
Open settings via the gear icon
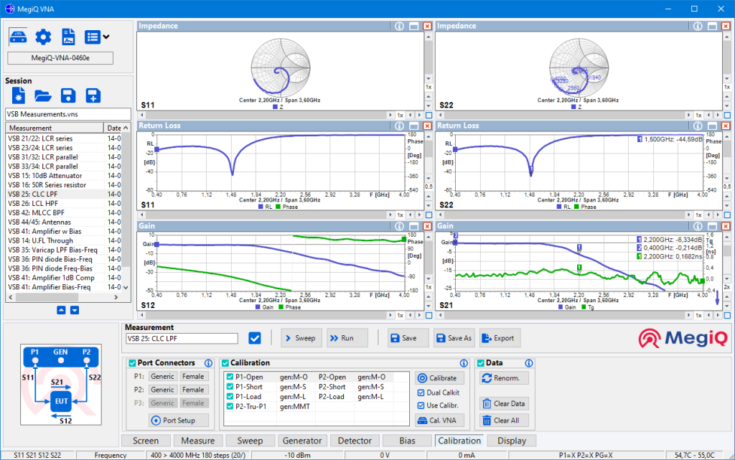pyautogui.click(x=43, y=37)
